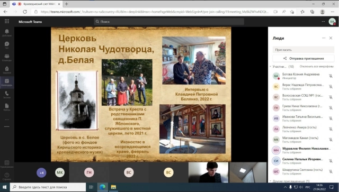Open the Calls phone icon in sidebar
The width and height of the screenshot is (339, 192).
(x=7, y=95)
